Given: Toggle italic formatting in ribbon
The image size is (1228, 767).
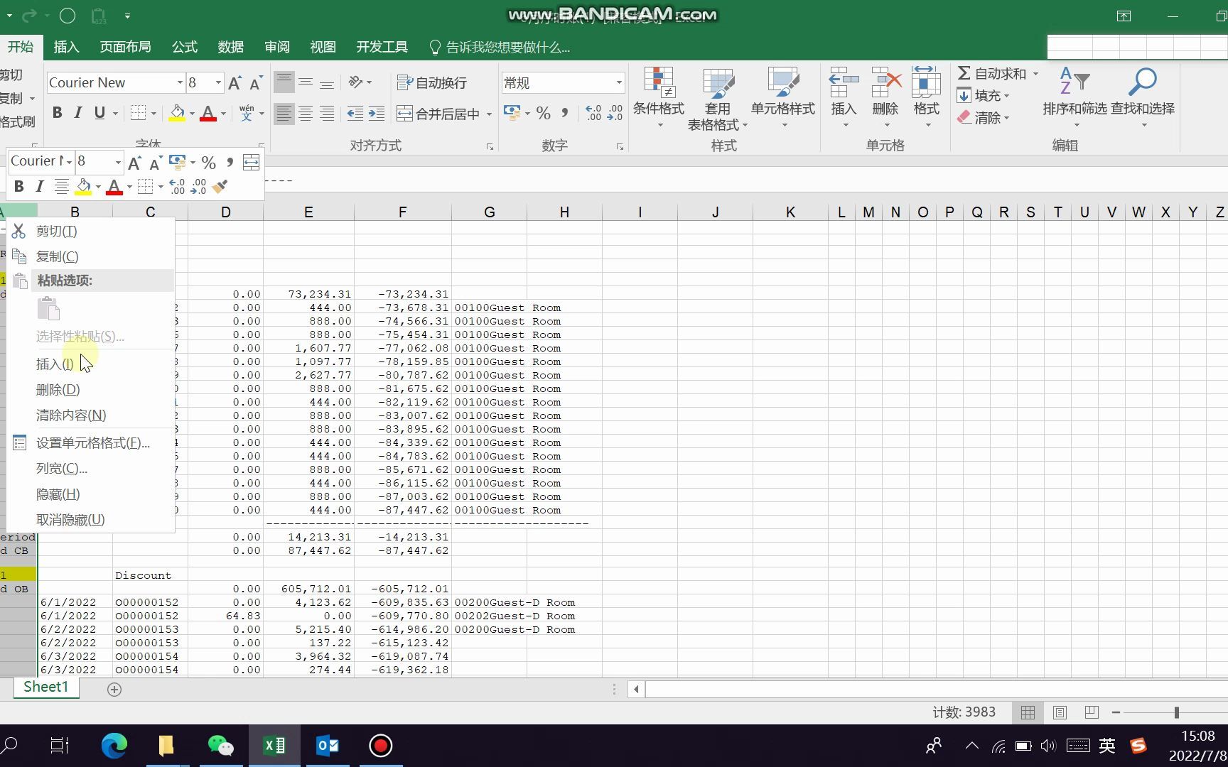Looking at the screenshot, I should [78, 113].
